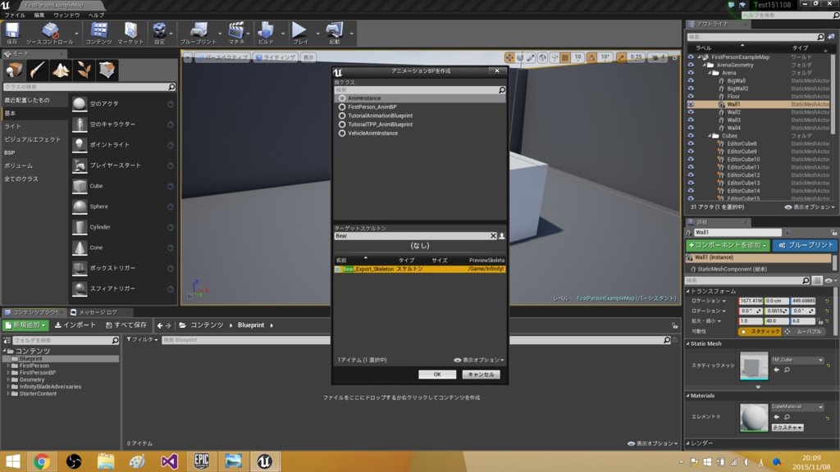Toggle scale snap icon in viewport
The width and height of the screenshot is (840, 472).
coord(622,57)
